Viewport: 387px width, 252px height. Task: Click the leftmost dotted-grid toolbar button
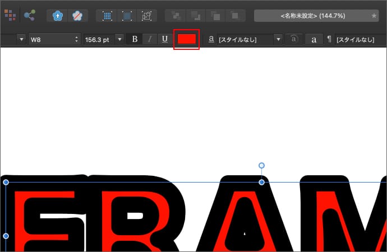click(x=107, y=16)
